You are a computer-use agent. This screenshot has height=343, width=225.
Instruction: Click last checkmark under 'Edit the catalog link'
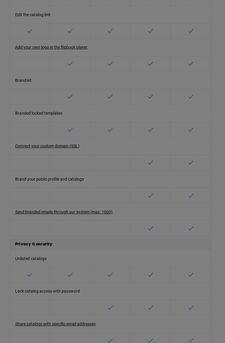click(x=191, y=31)
